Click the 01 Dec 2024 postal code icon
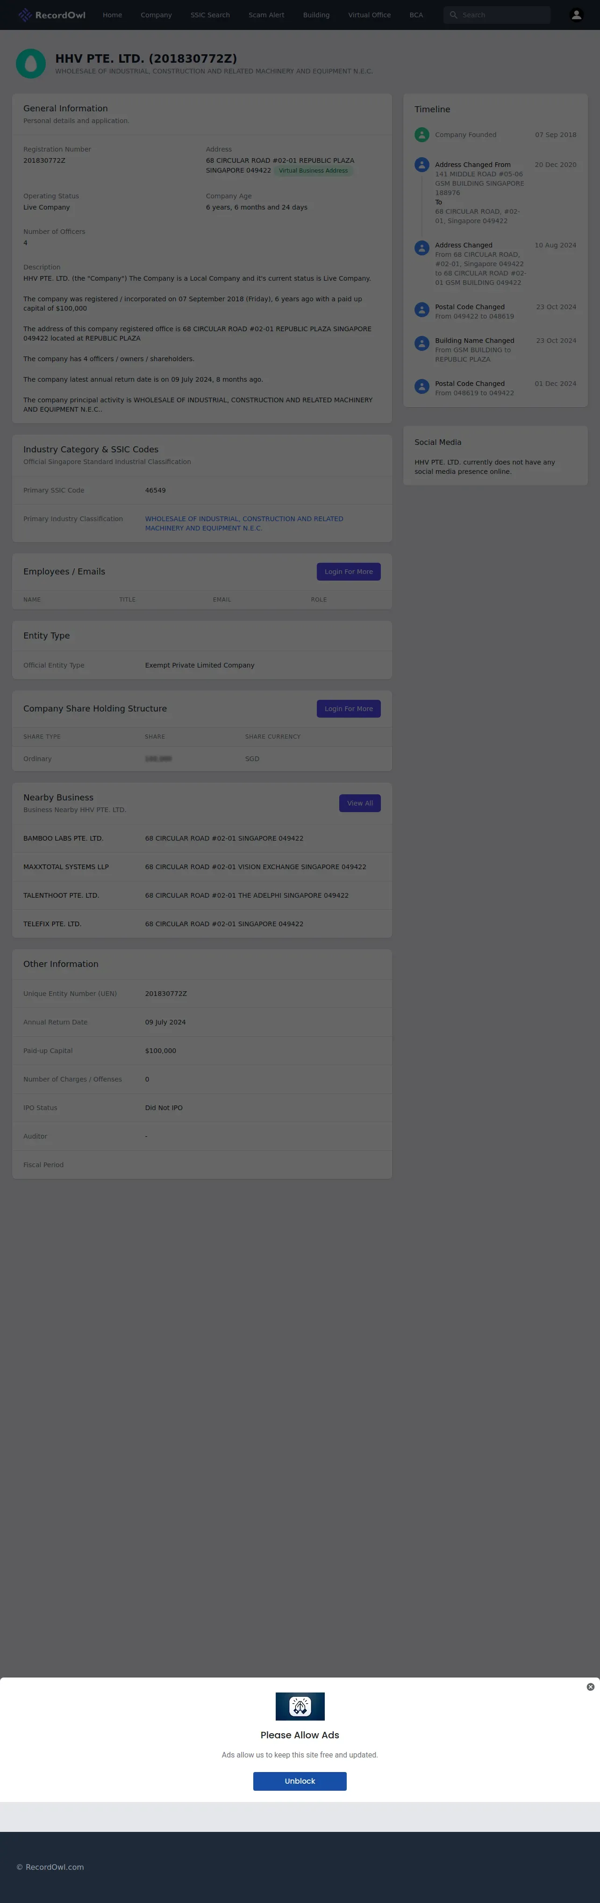Image resolution: width=600 pixels, height=1903 pixels. click(x=421, y=386)
